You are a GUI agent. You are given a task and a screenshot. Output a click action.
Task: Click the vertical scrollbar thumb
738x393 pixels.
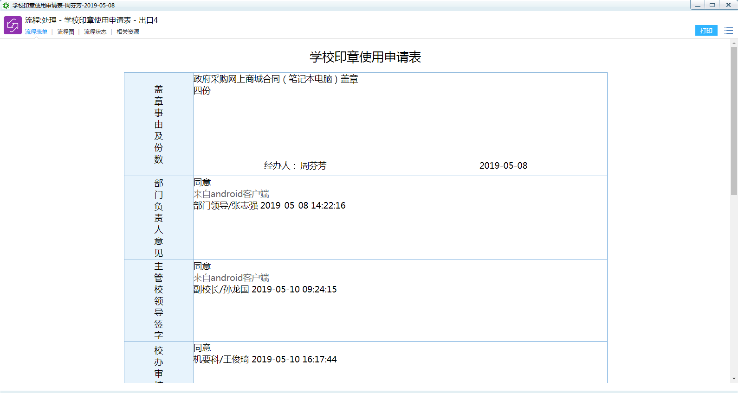coord(734,120)
